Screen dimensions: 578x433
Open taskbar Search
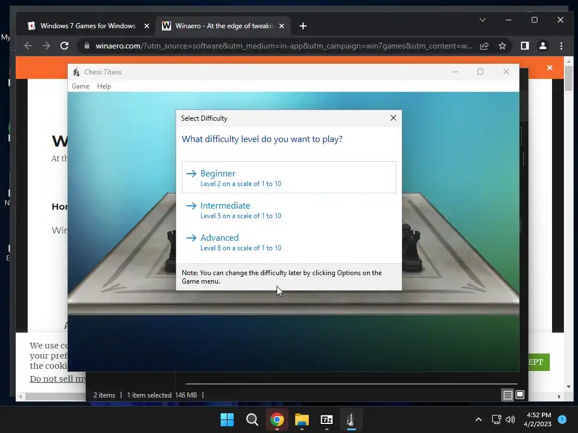point(252,419)
